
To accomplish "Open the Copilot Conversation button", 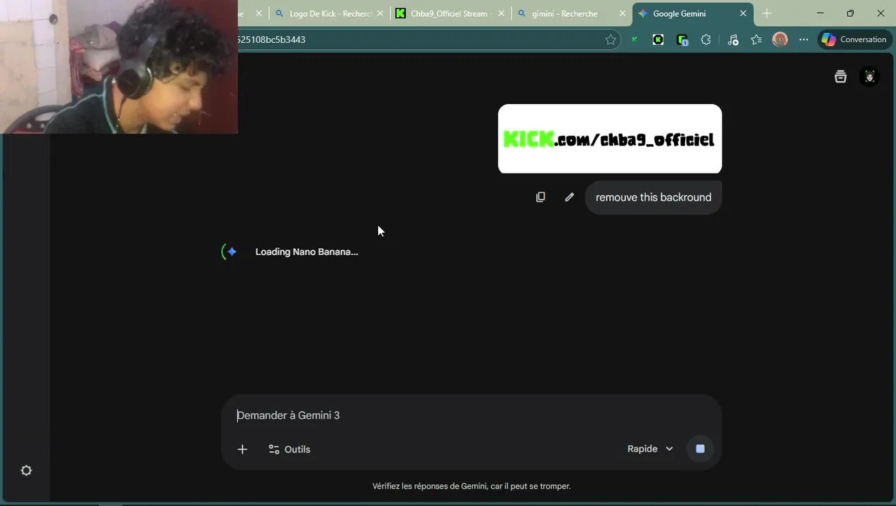I will point(854,39).
